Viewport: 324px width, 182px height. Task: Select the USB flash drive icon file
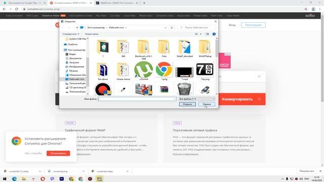point(205,90)
